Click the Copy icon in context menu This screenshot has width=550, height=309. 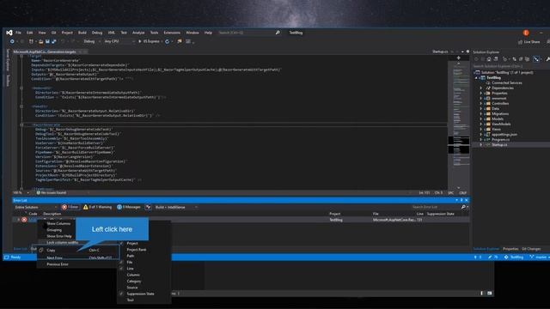(x=41, y=250)
